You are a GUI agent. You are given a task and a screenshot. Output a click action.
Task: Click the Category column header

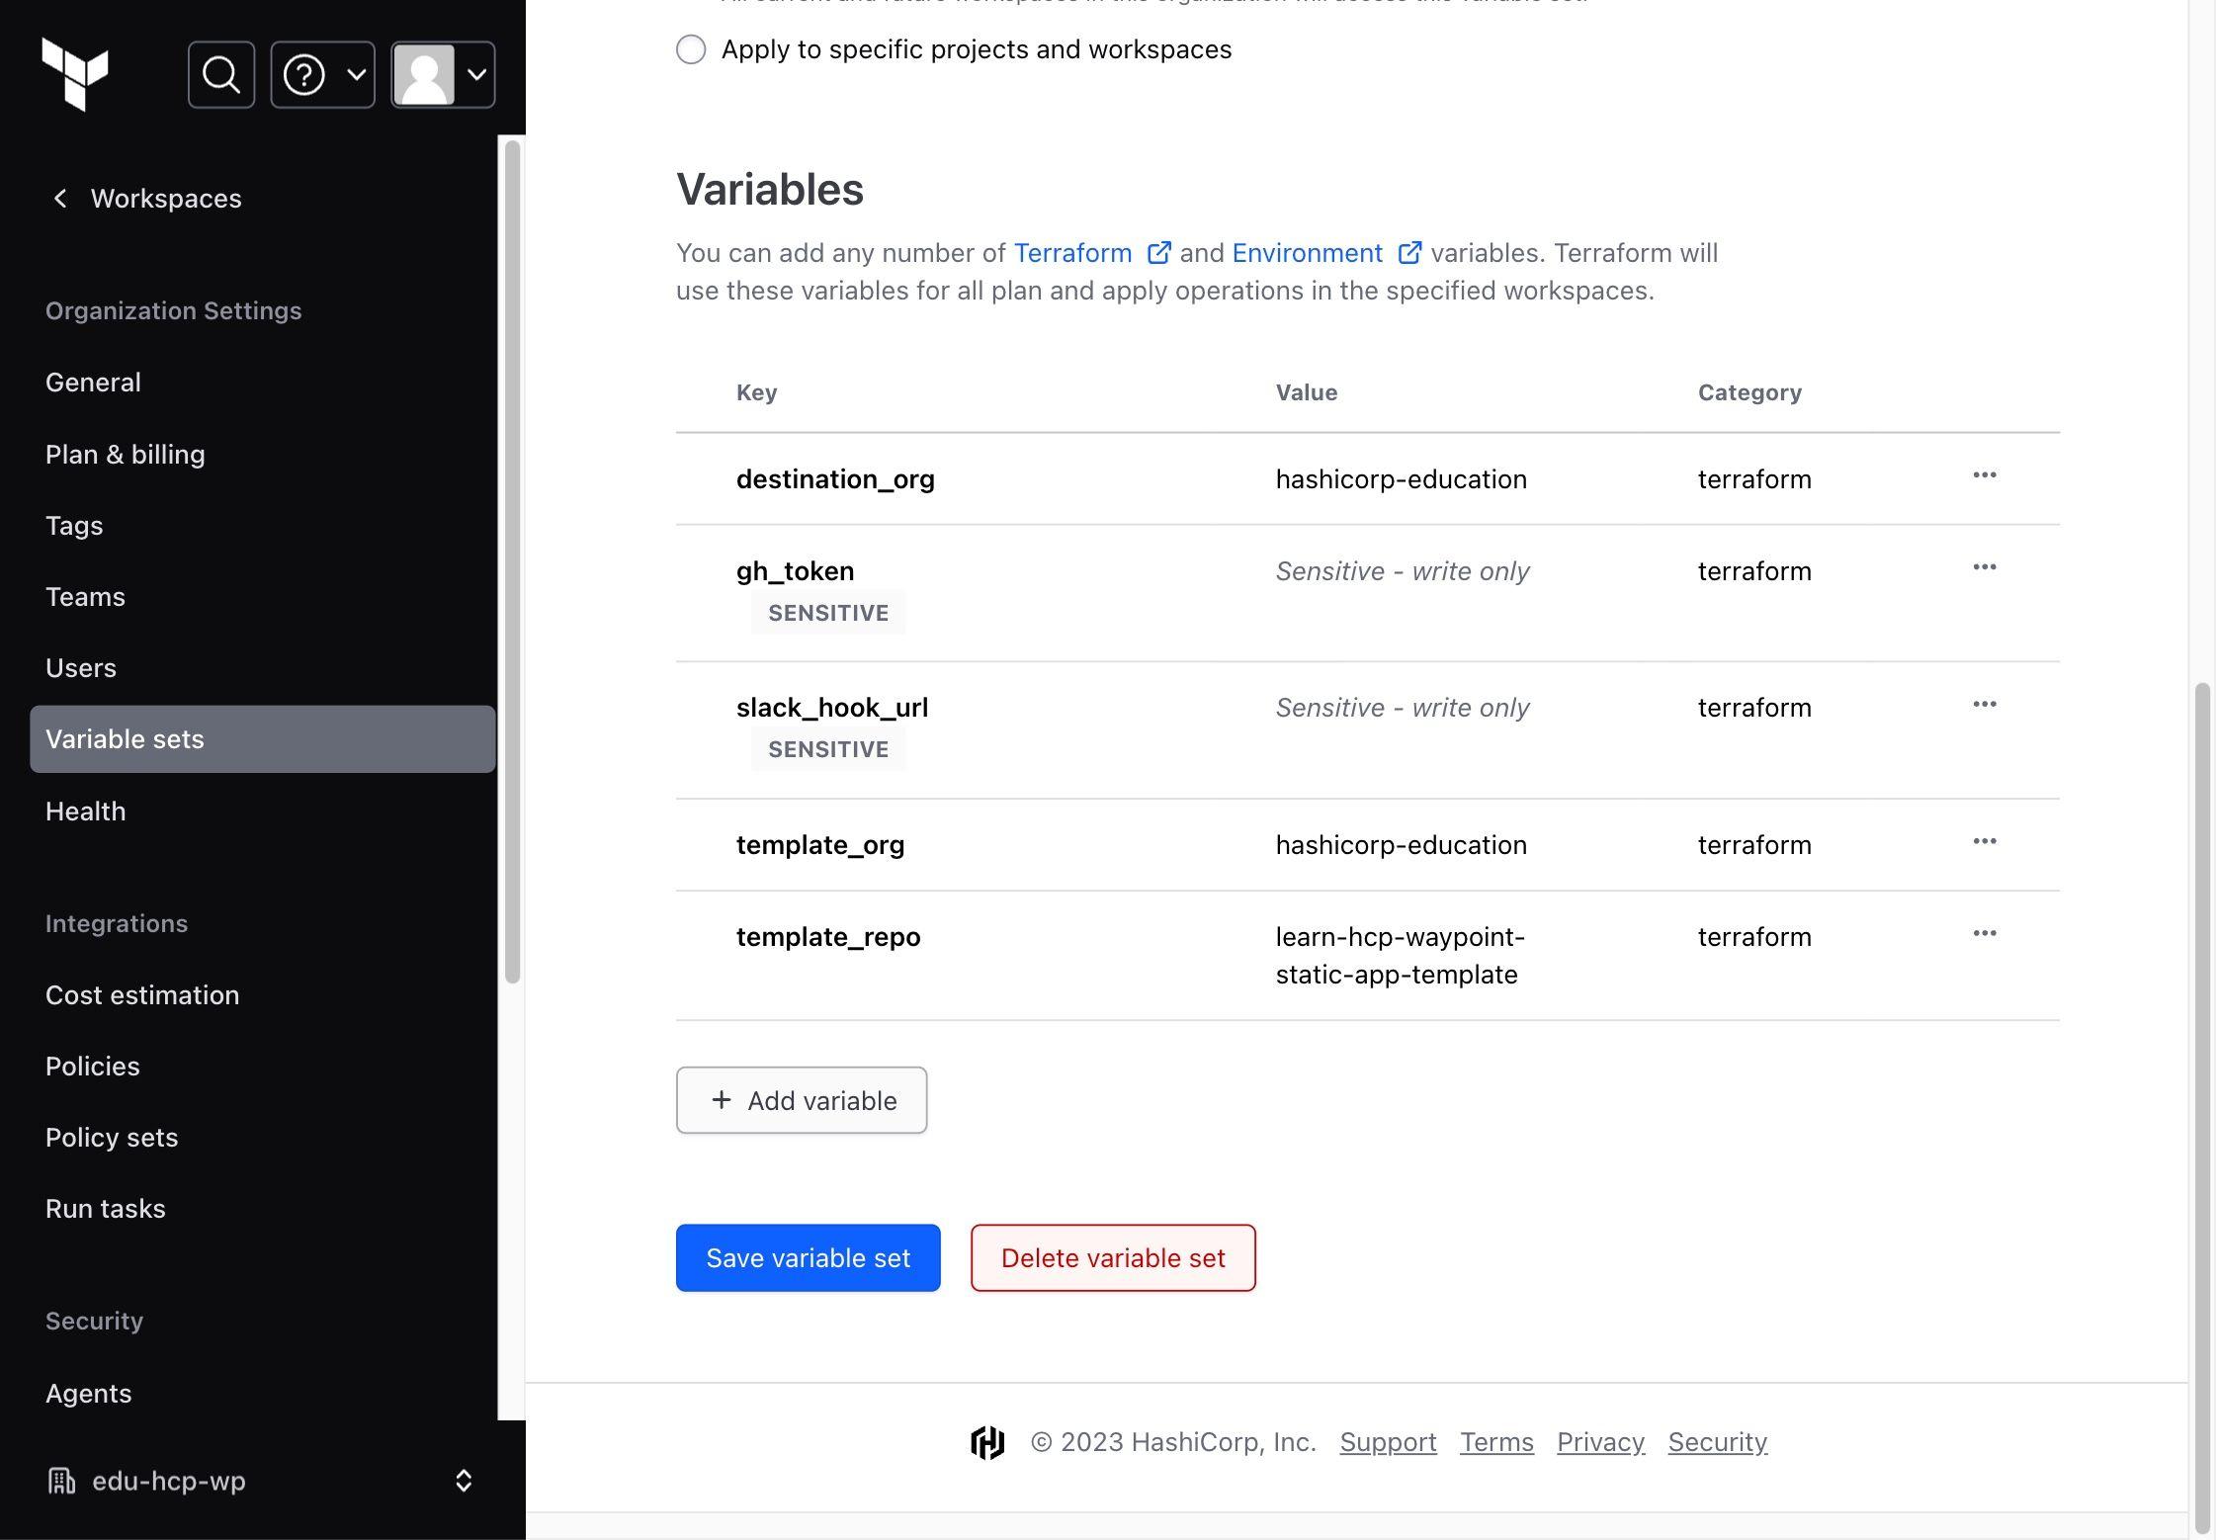pos(1749,392)
